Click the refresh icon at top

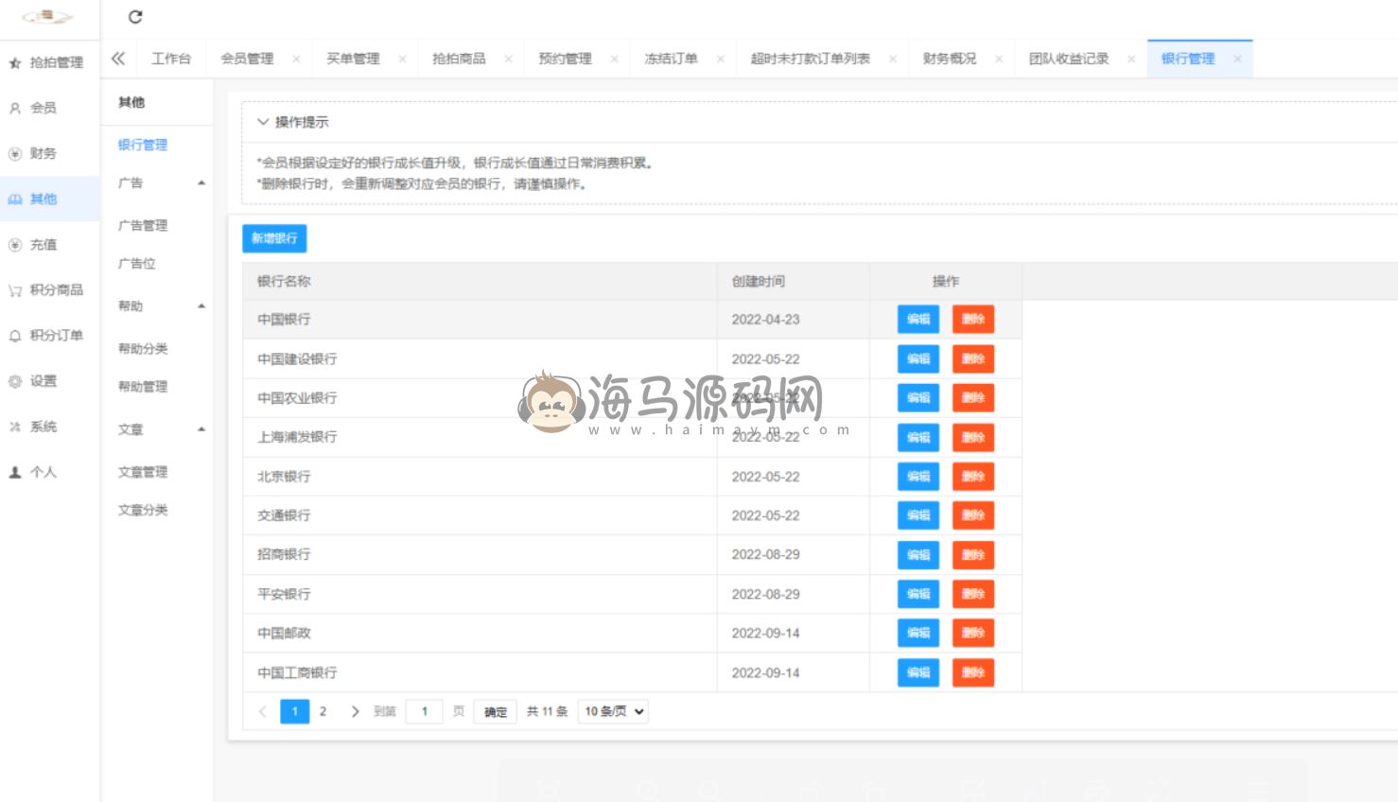135,17
